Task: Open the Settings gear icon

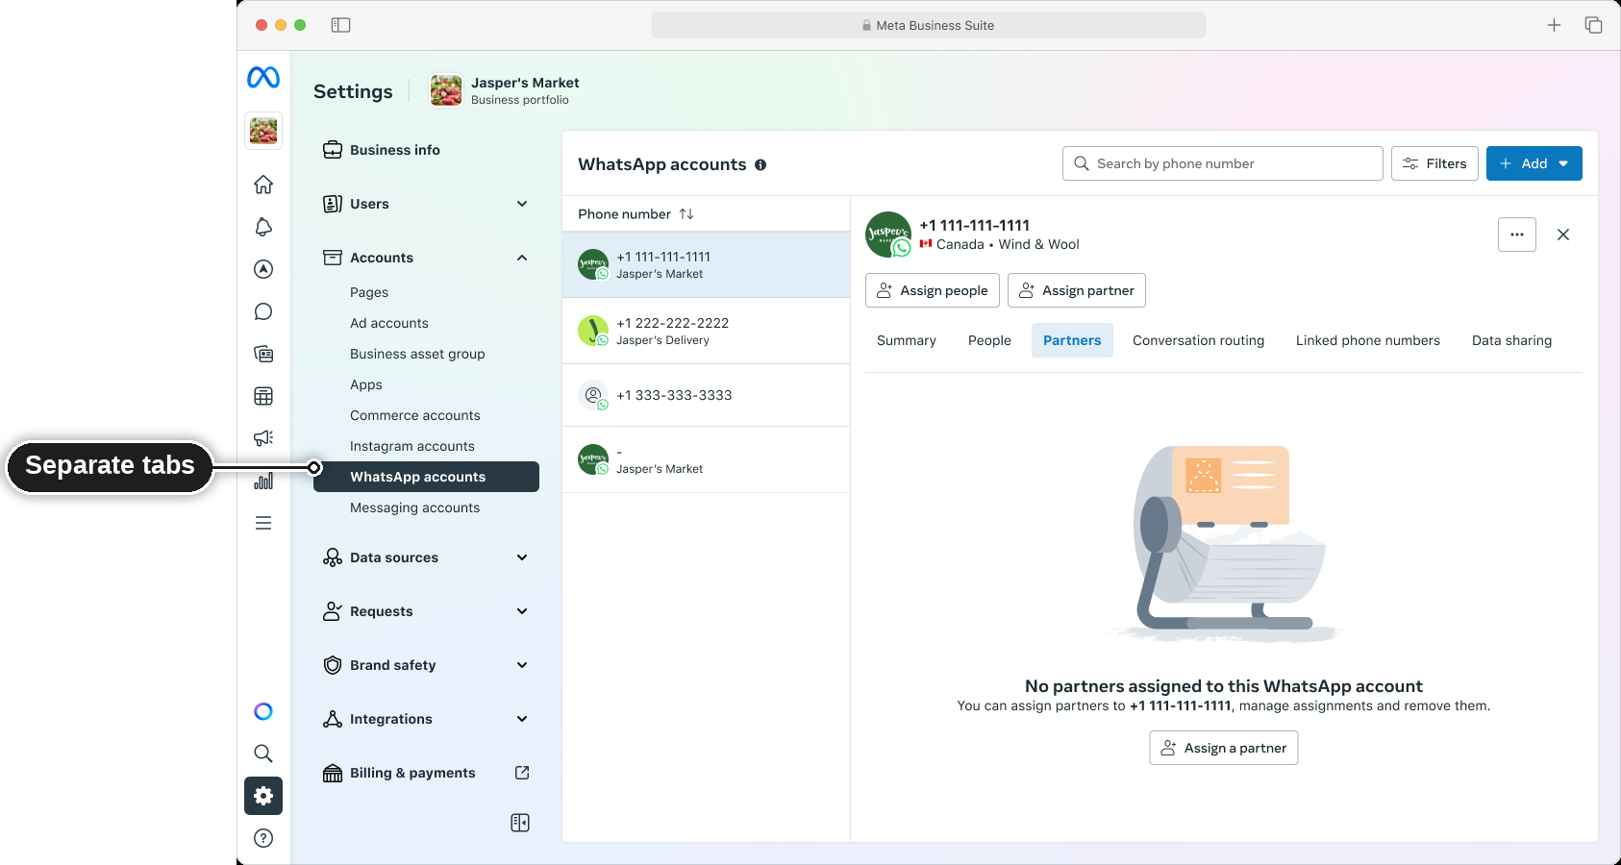Action: 263,796
